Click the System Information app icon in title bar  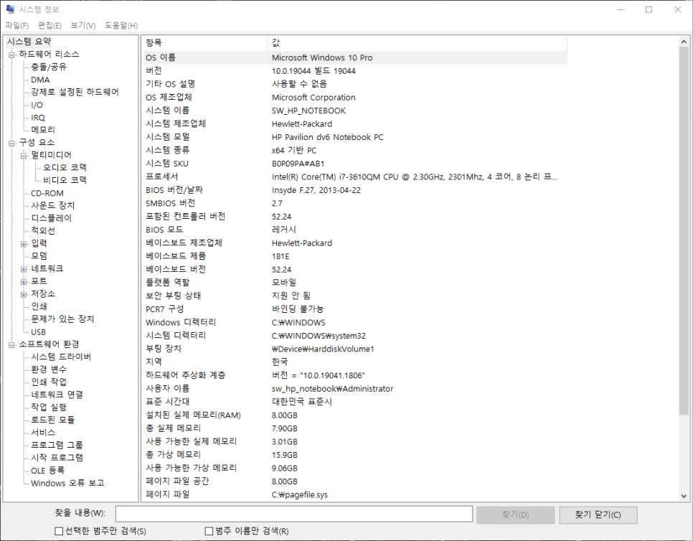[11, 9]
